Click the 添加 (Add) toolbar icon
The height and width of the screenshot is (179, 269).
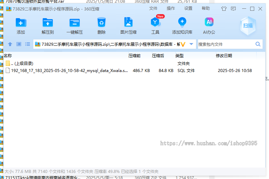point(21,23)
